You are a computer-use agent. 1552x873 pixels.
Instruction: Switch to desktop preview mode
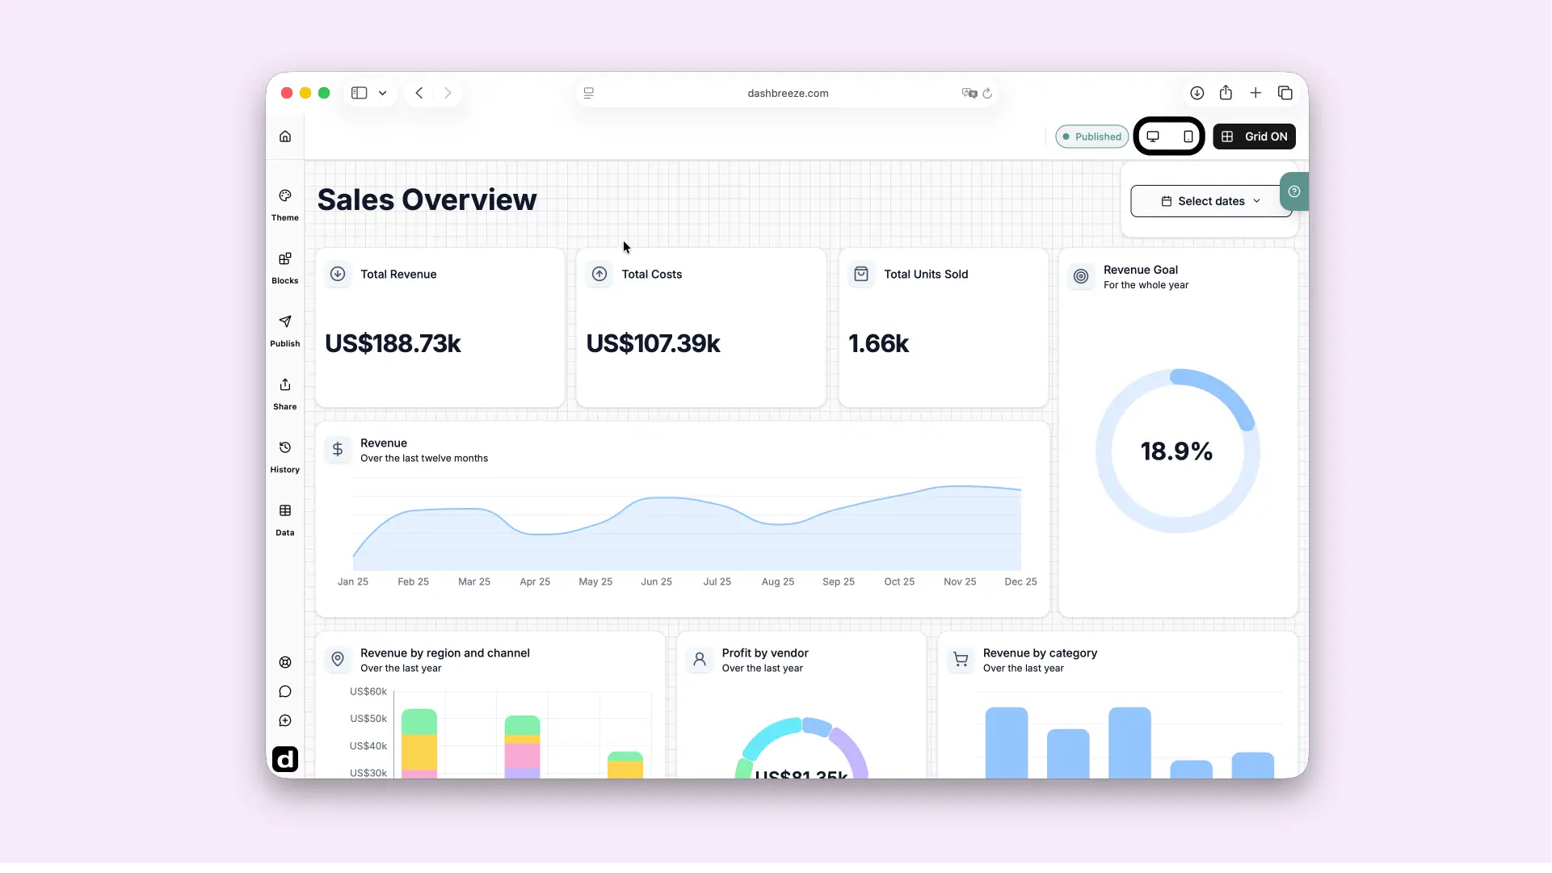[x=1153, y=136]
